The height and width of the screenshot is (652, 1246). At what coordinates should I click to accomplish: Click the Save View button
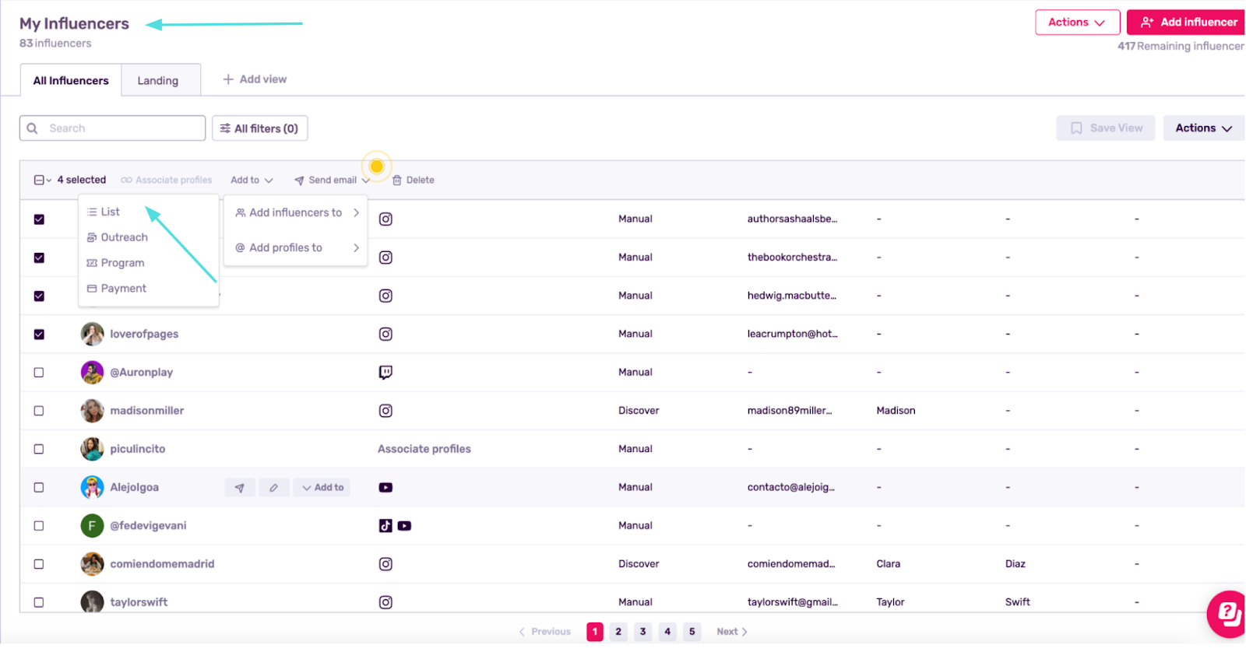click(1106, 128)
